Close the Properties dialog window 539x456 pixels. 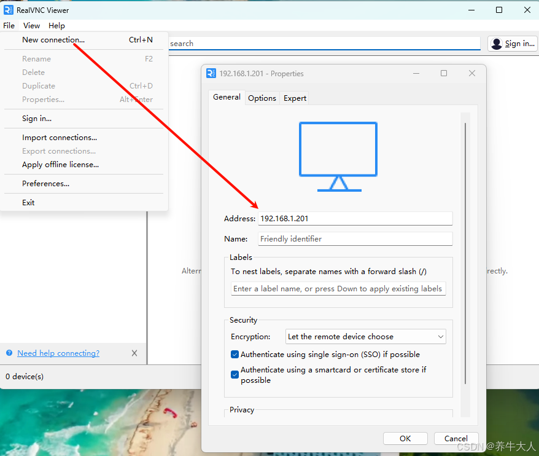(472, 73)
